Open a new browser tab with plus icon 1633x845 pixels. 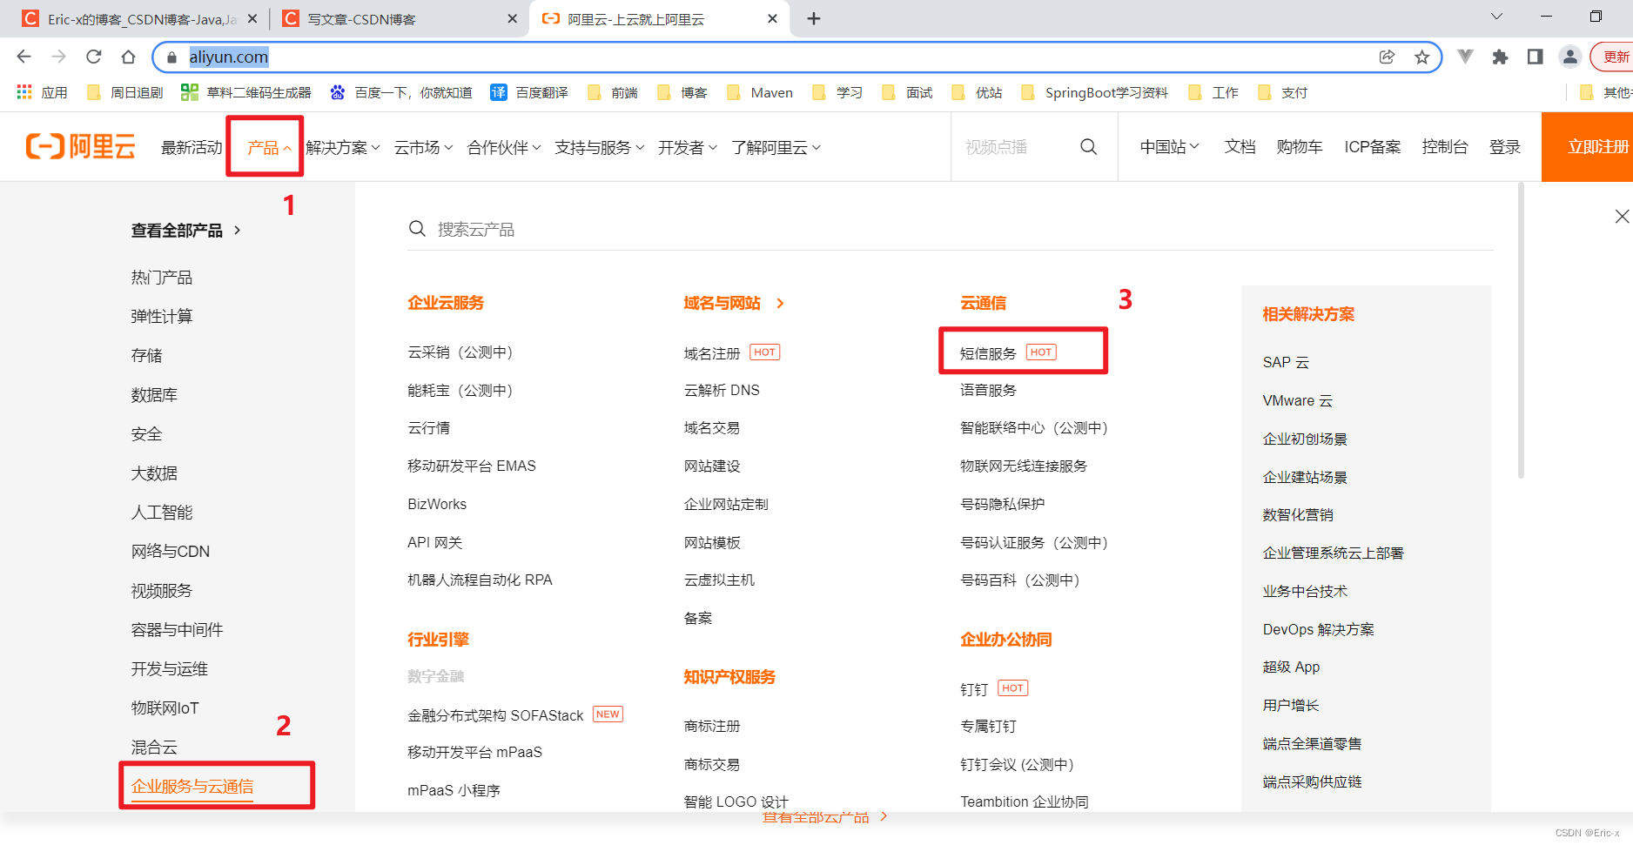814,18
